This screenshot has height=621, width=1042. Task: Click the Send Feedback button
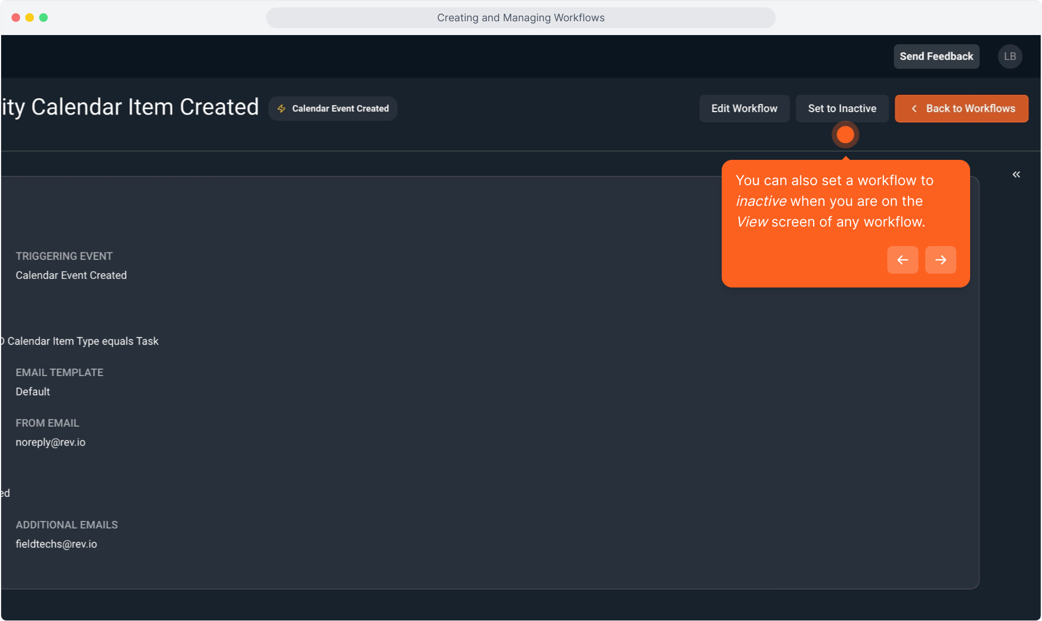pos(936,56)
